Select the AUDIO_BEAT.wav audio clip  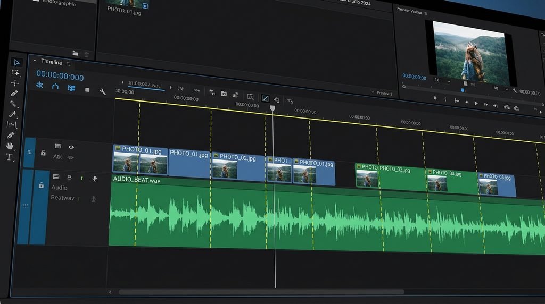point(327,215)
